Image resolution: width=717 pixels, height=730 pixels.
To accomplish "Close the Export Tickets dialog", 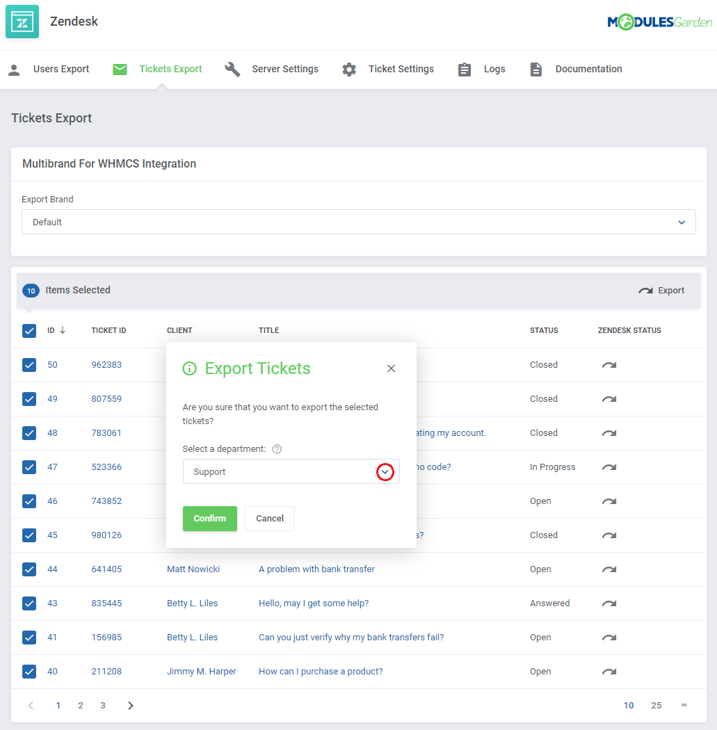I will (391, 368).
